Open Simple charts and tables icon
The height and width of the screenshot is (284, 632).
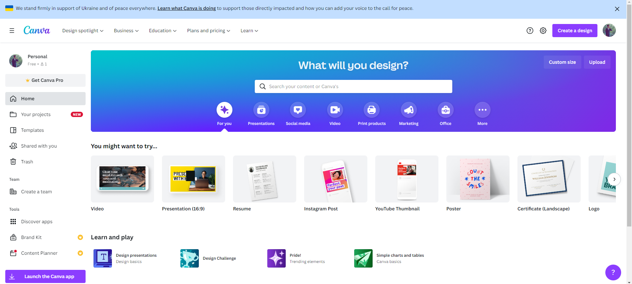coord(363,258)
